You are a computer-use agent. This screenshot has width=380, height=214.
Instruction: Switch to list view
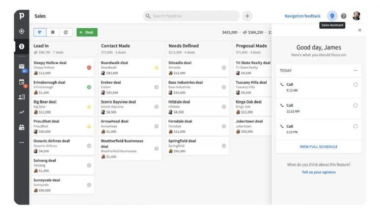53,32
